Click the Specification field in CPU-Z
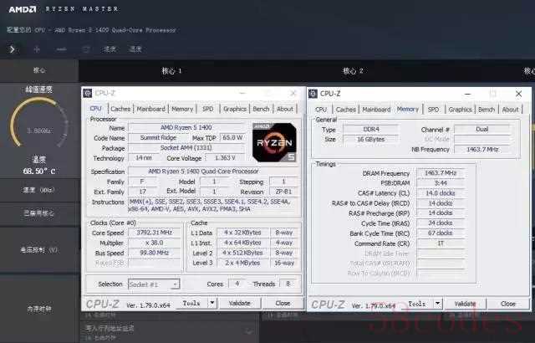The height and width of the screenshot is (343, 535). pos(214,171)
